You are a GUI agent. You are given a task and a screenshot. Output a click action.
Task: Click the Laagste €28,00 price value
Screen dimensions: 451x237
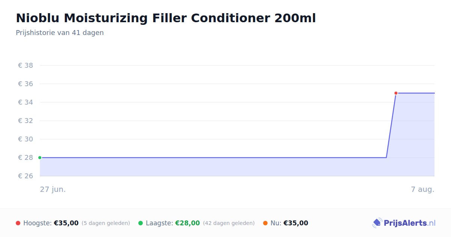pos(188,223)
